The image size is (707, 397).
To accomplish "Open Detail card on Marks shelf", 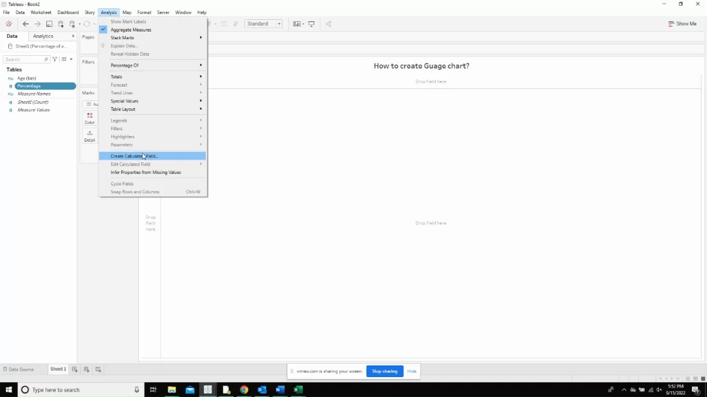I will pyautogui.click(x=90, y=136).
